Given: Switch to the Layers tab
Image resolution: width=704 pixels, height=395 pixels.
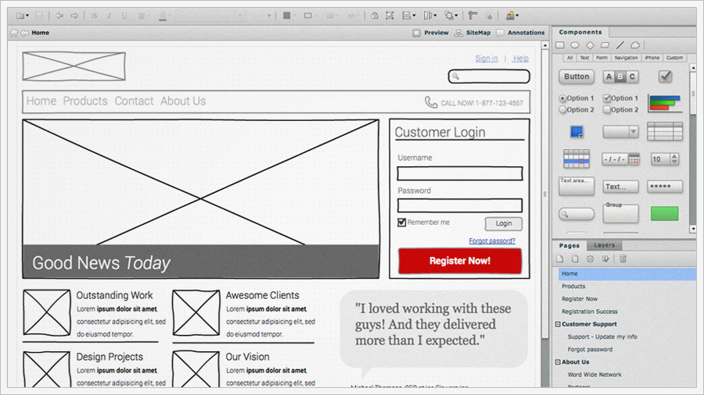Looking at the screenshot, I should click(x=604, y=245).
